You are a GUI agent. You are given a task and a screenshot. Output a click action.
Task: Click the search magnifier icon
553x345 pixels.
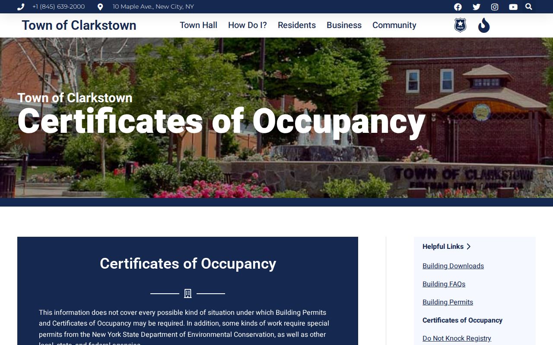pos(529,6)
